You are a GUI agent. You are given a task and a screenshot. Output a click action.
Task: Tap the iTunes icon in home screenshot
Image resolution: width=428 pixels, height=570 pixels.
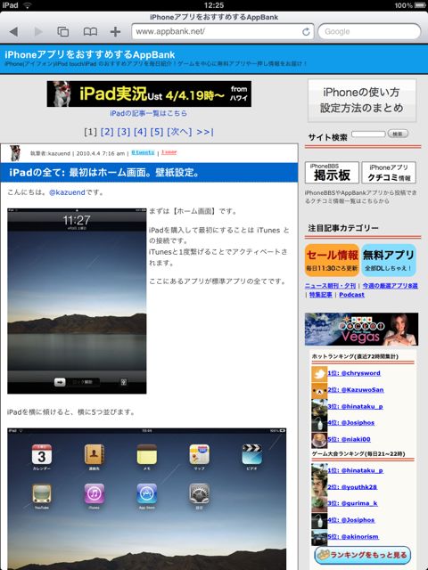click(95, 493)
